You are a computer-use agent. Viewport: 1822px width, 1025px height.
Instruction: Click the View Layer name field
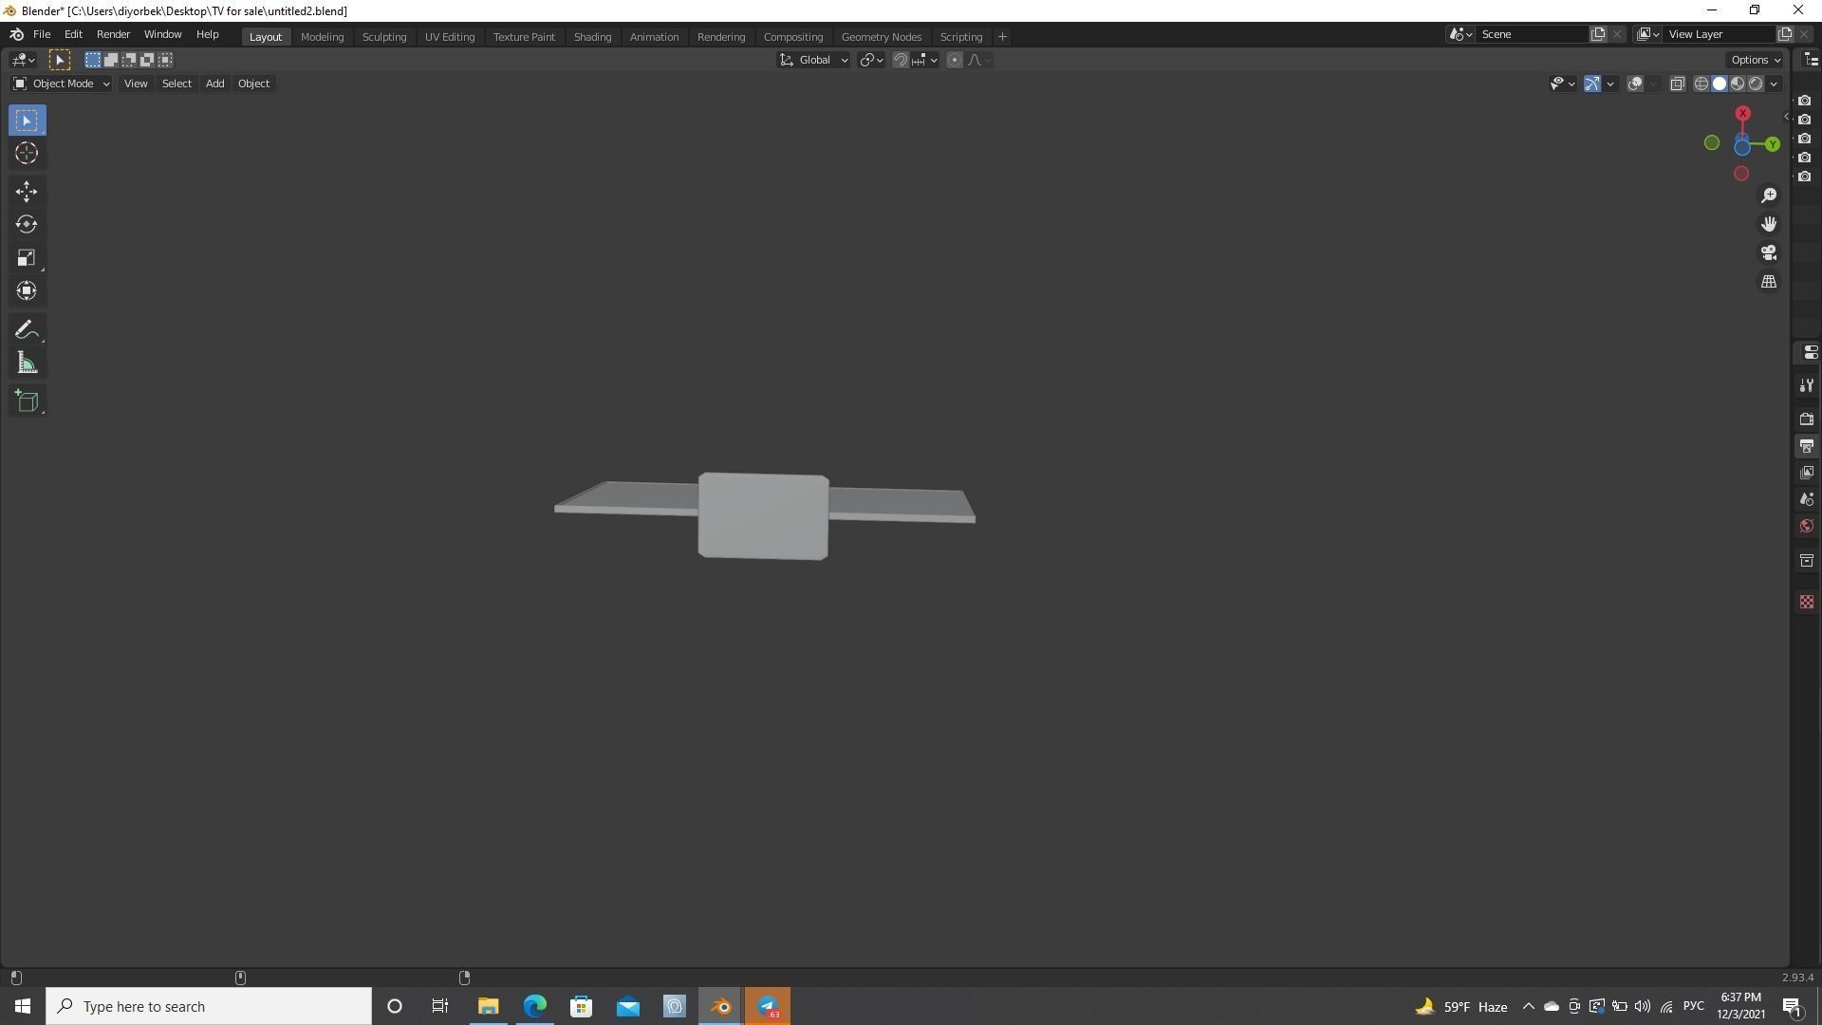[1720, 34]
